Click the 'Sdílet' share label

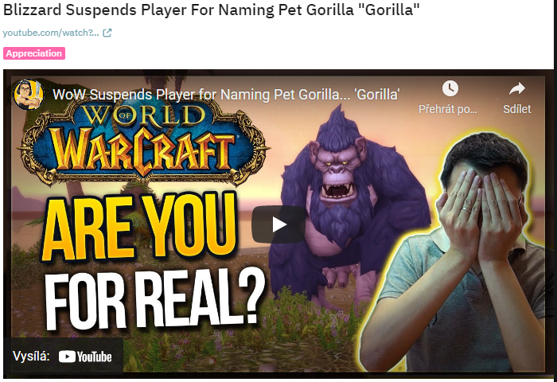pyautogui.click(x=517, y=109)
